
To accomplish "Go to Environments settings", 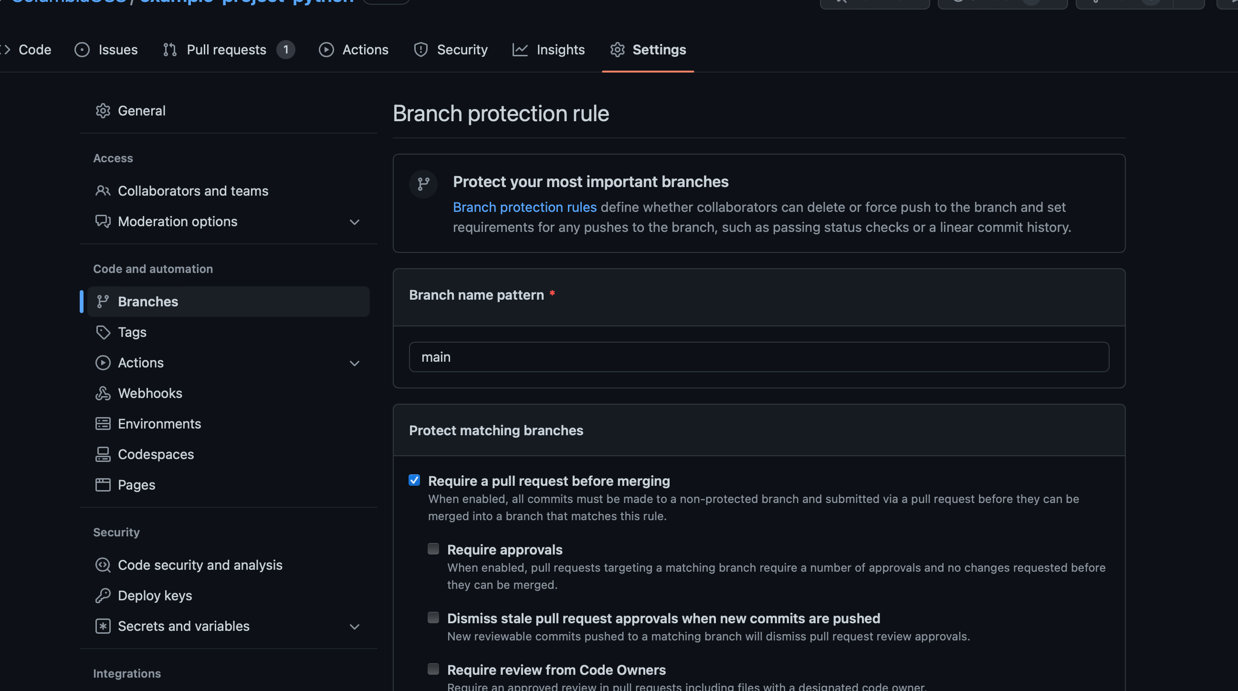I will (x=228, y=423).
